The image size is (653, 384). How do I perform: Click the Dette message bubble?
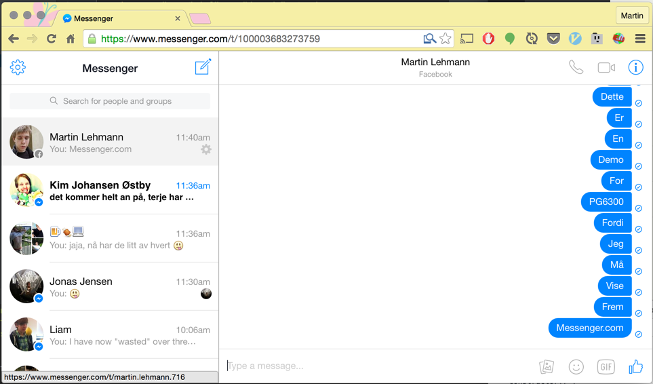[x=612, y=96]
